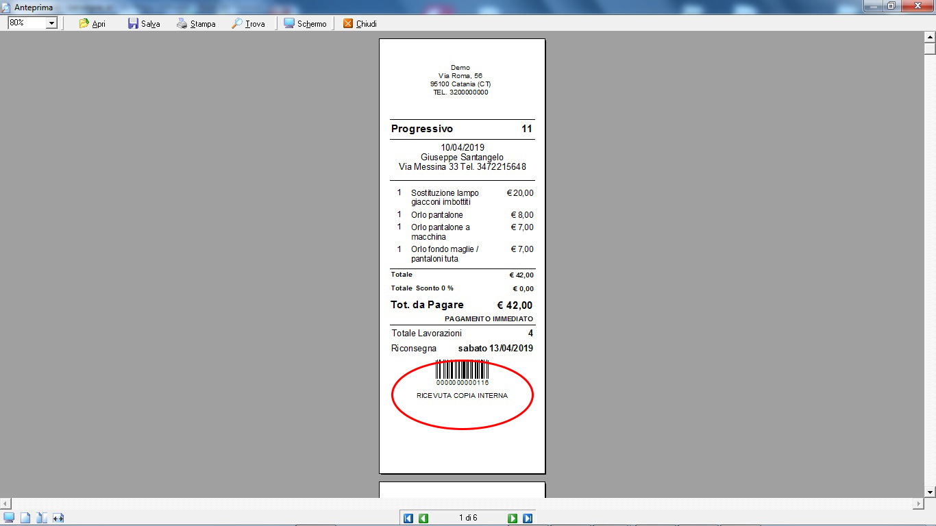Select the monitor view icon in status bar
Viewport: 936px width, 526px height.
[x=9, y=518]
